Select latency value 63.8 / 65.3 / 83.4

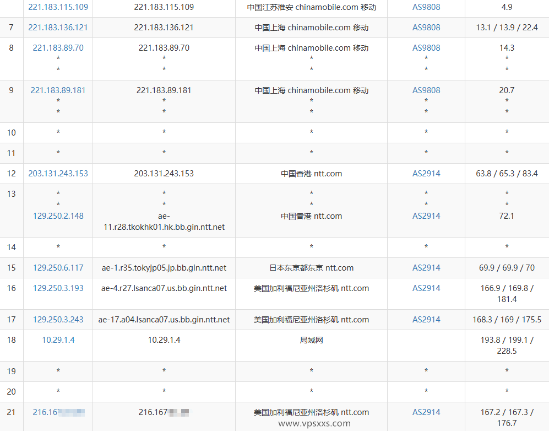pyautogui.click(x=507, y=174)
